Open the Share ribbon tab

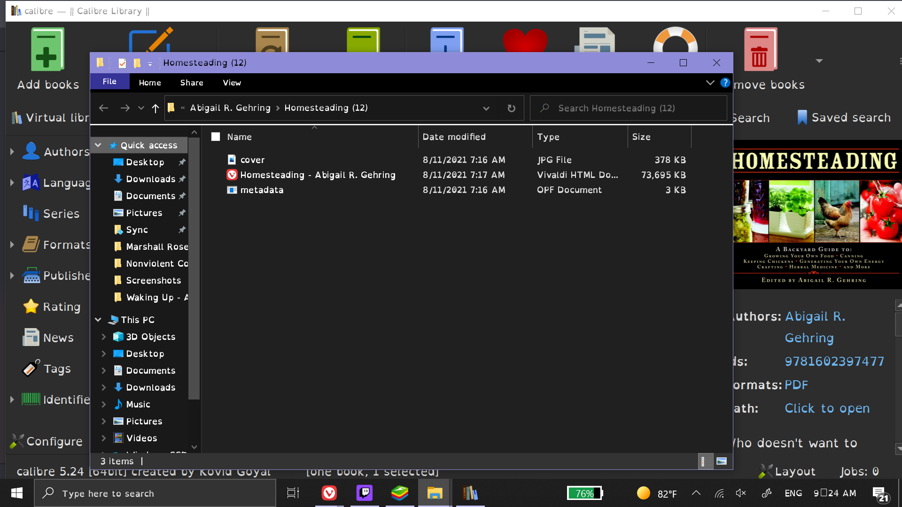click(192, 83)
